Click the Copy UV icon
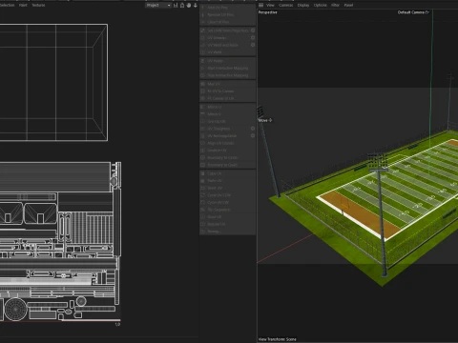Screen dimensions: 458x343 coord(203,173)
